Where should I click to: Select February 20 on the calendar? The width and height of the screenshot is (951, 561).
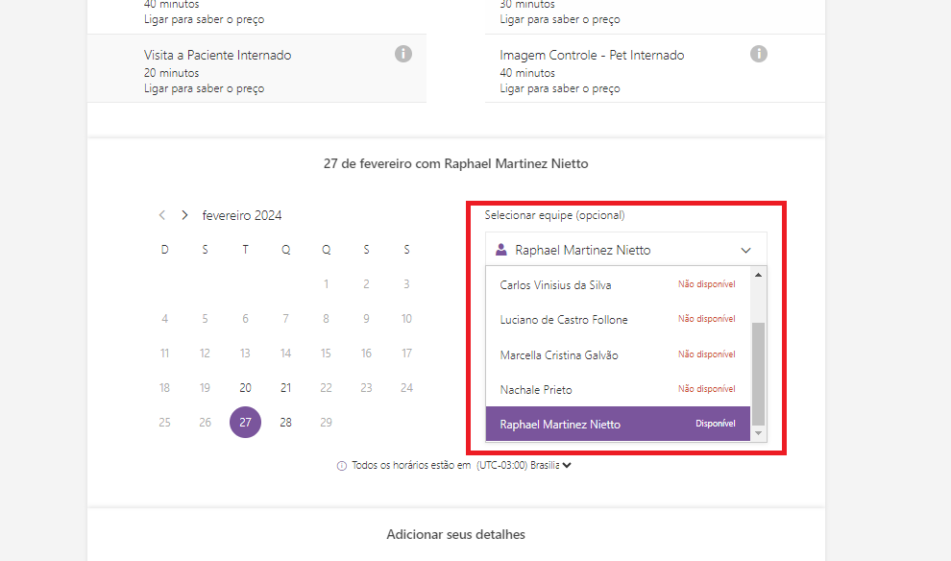245,388
